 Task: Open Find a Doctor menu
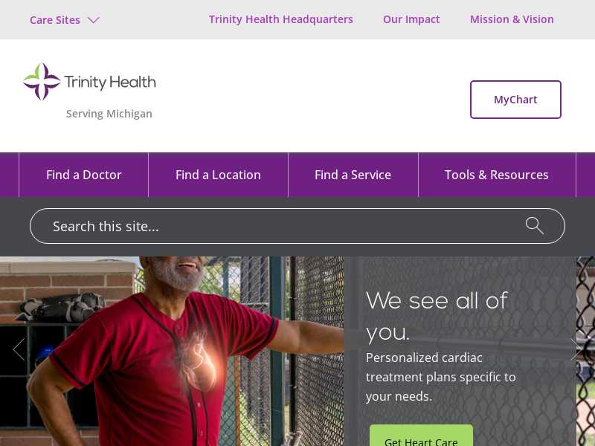83,175
